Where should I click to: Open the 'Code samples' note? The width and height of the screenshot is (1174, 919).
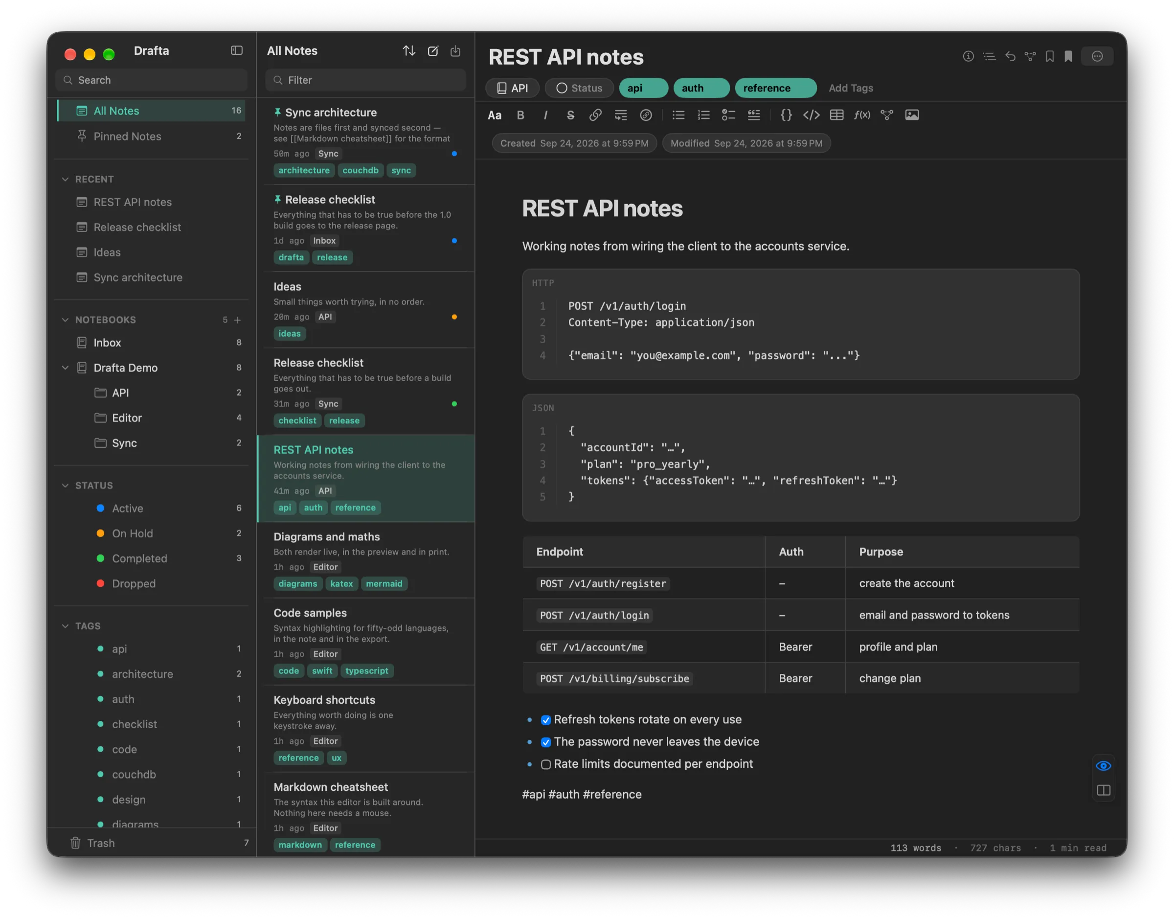tap(366, 642)
